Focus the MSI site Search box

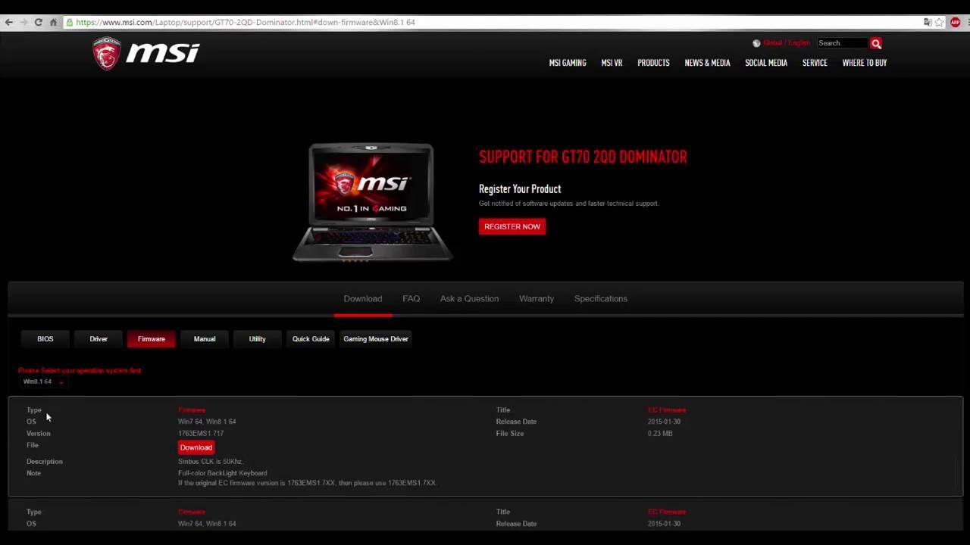click(x=843, y=43)
